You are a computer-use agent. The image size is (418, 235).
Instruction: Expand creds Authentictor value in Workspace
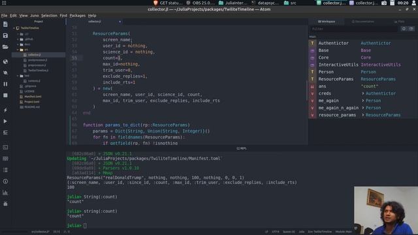click(x=363, y=93)
